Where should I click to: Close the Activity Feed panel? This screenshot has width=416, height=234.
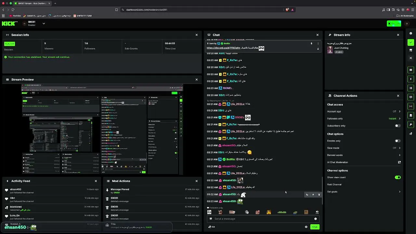[96, 181]
